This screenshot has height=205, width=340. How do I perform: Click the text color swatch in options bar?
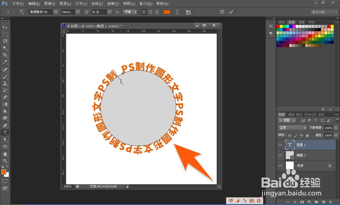167,12
